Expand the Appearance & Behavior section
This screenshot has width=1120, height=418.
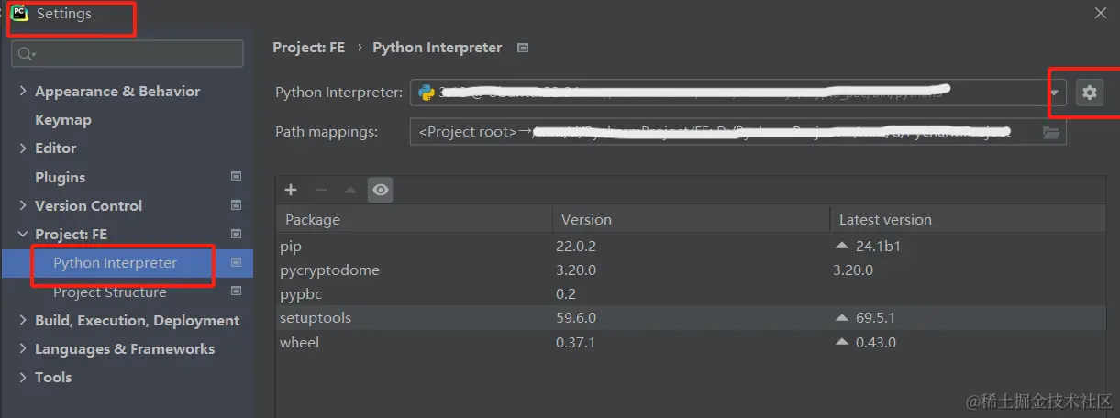(x=23, y=92)
